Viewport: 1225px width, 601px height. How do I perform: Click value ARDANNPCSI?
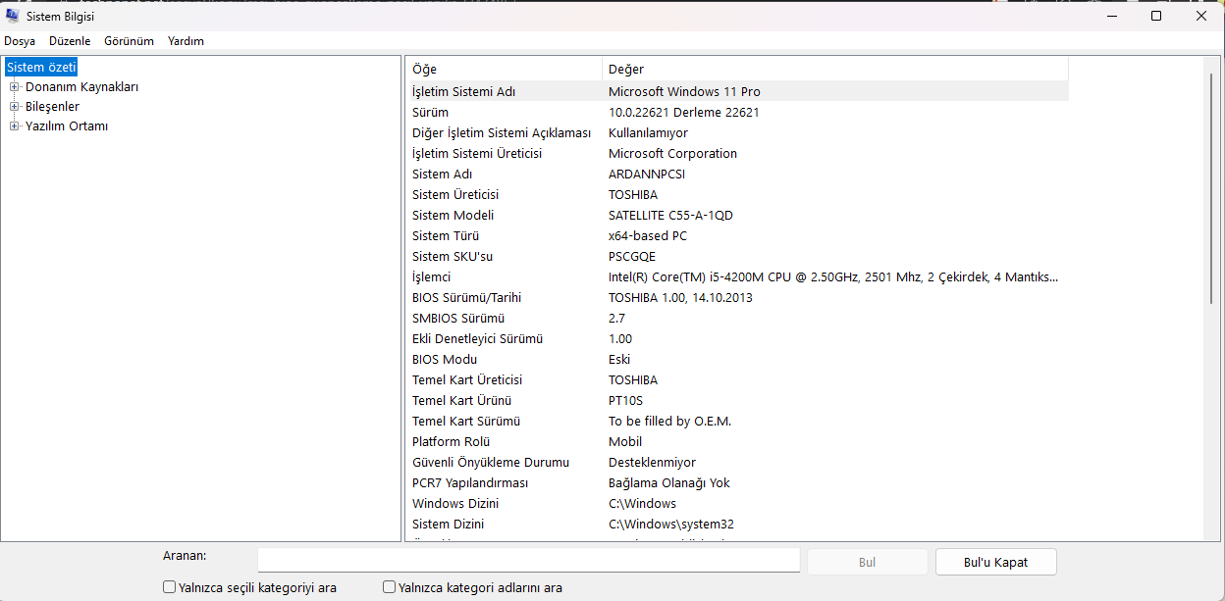click(647, 174)
